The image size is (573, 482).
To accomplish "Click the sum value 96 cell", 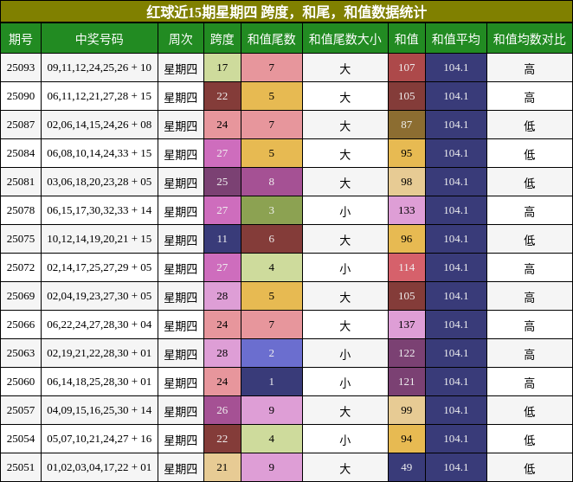I will coord(407,239).
